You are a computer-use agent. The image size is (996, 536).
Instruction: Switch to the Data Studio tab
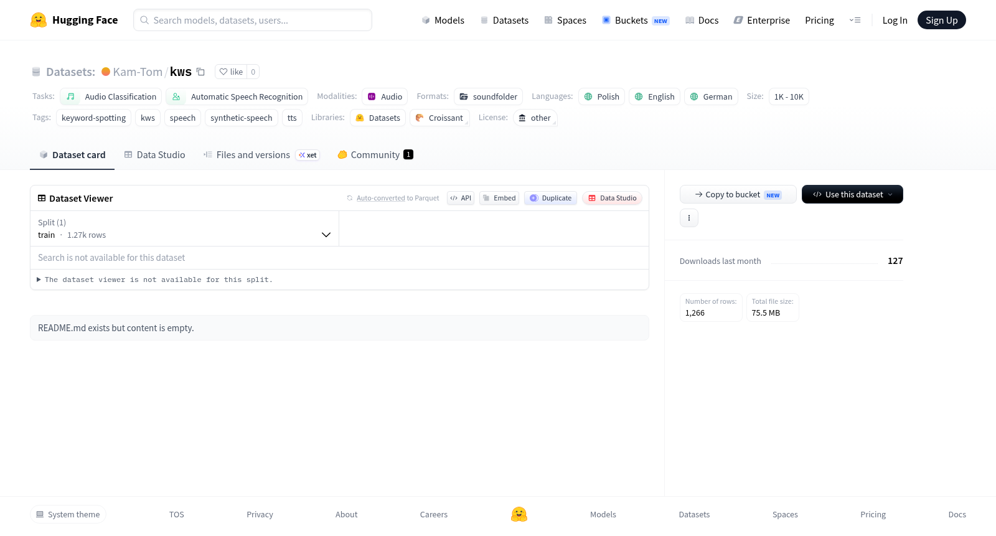[154, 155]
